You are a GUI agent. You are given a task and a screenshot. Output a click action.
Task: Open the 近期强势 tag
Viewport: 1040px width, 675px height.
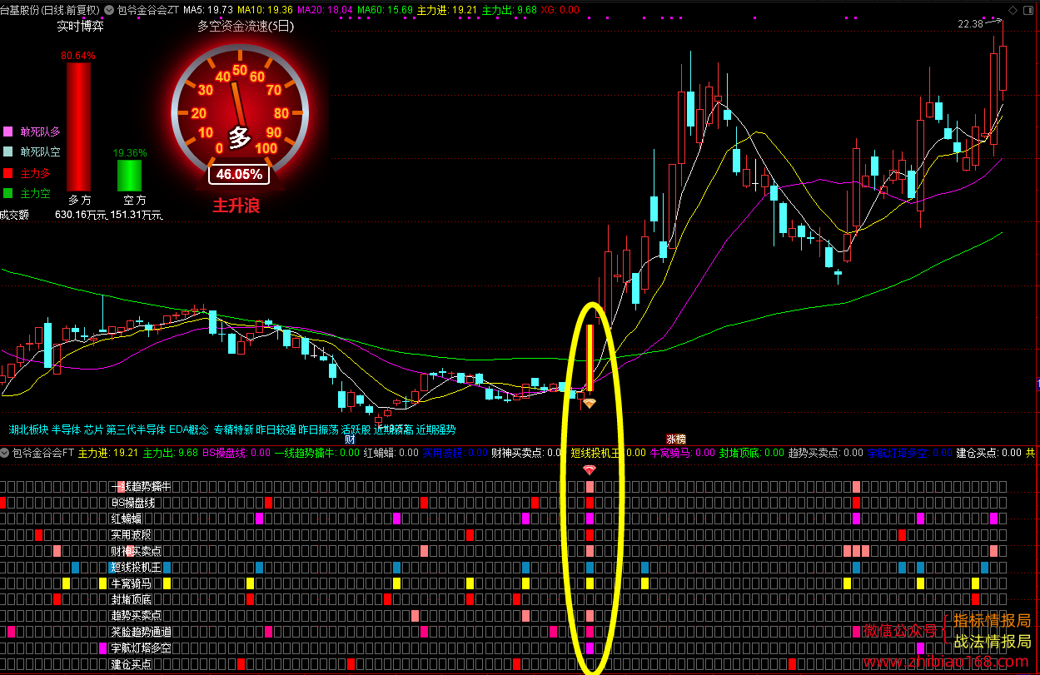click(x=435, y=429)
